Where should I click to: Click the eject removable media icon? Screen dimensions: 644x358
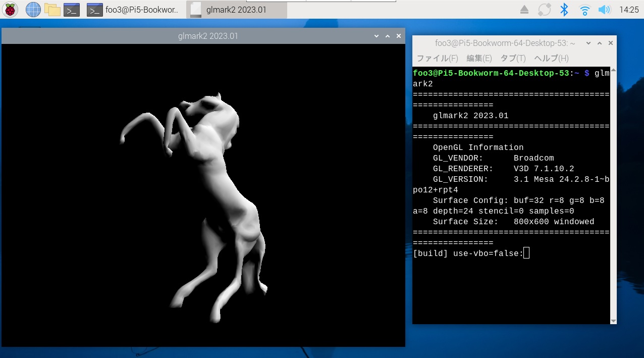pos(524,10)
